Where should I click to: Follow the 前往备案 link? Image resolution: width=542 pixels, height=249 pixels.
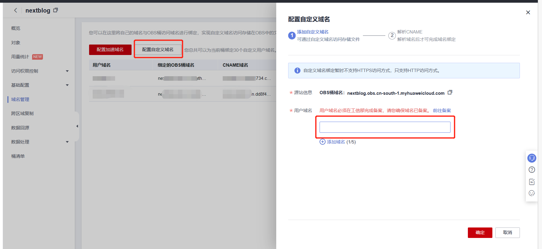click(442, 111)
